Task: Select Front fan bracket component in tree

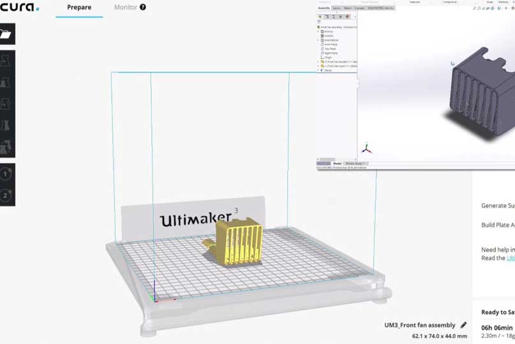Action: pyautogui.click(x=339, y=62)
